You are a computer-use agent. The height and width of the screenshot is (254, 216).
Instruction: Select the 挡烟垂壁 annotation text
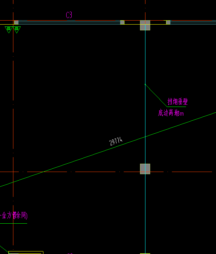178,102
